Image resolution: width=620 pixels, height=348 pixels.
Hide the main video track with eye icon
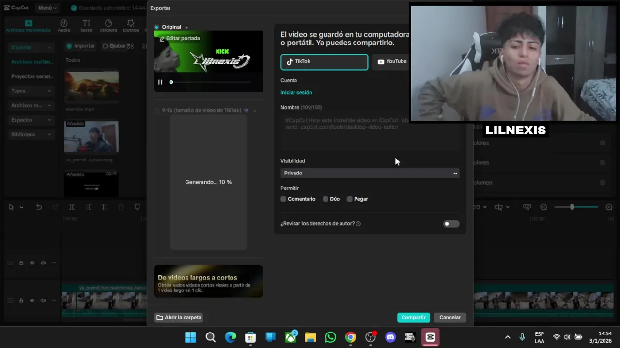(x=32, y=300)
